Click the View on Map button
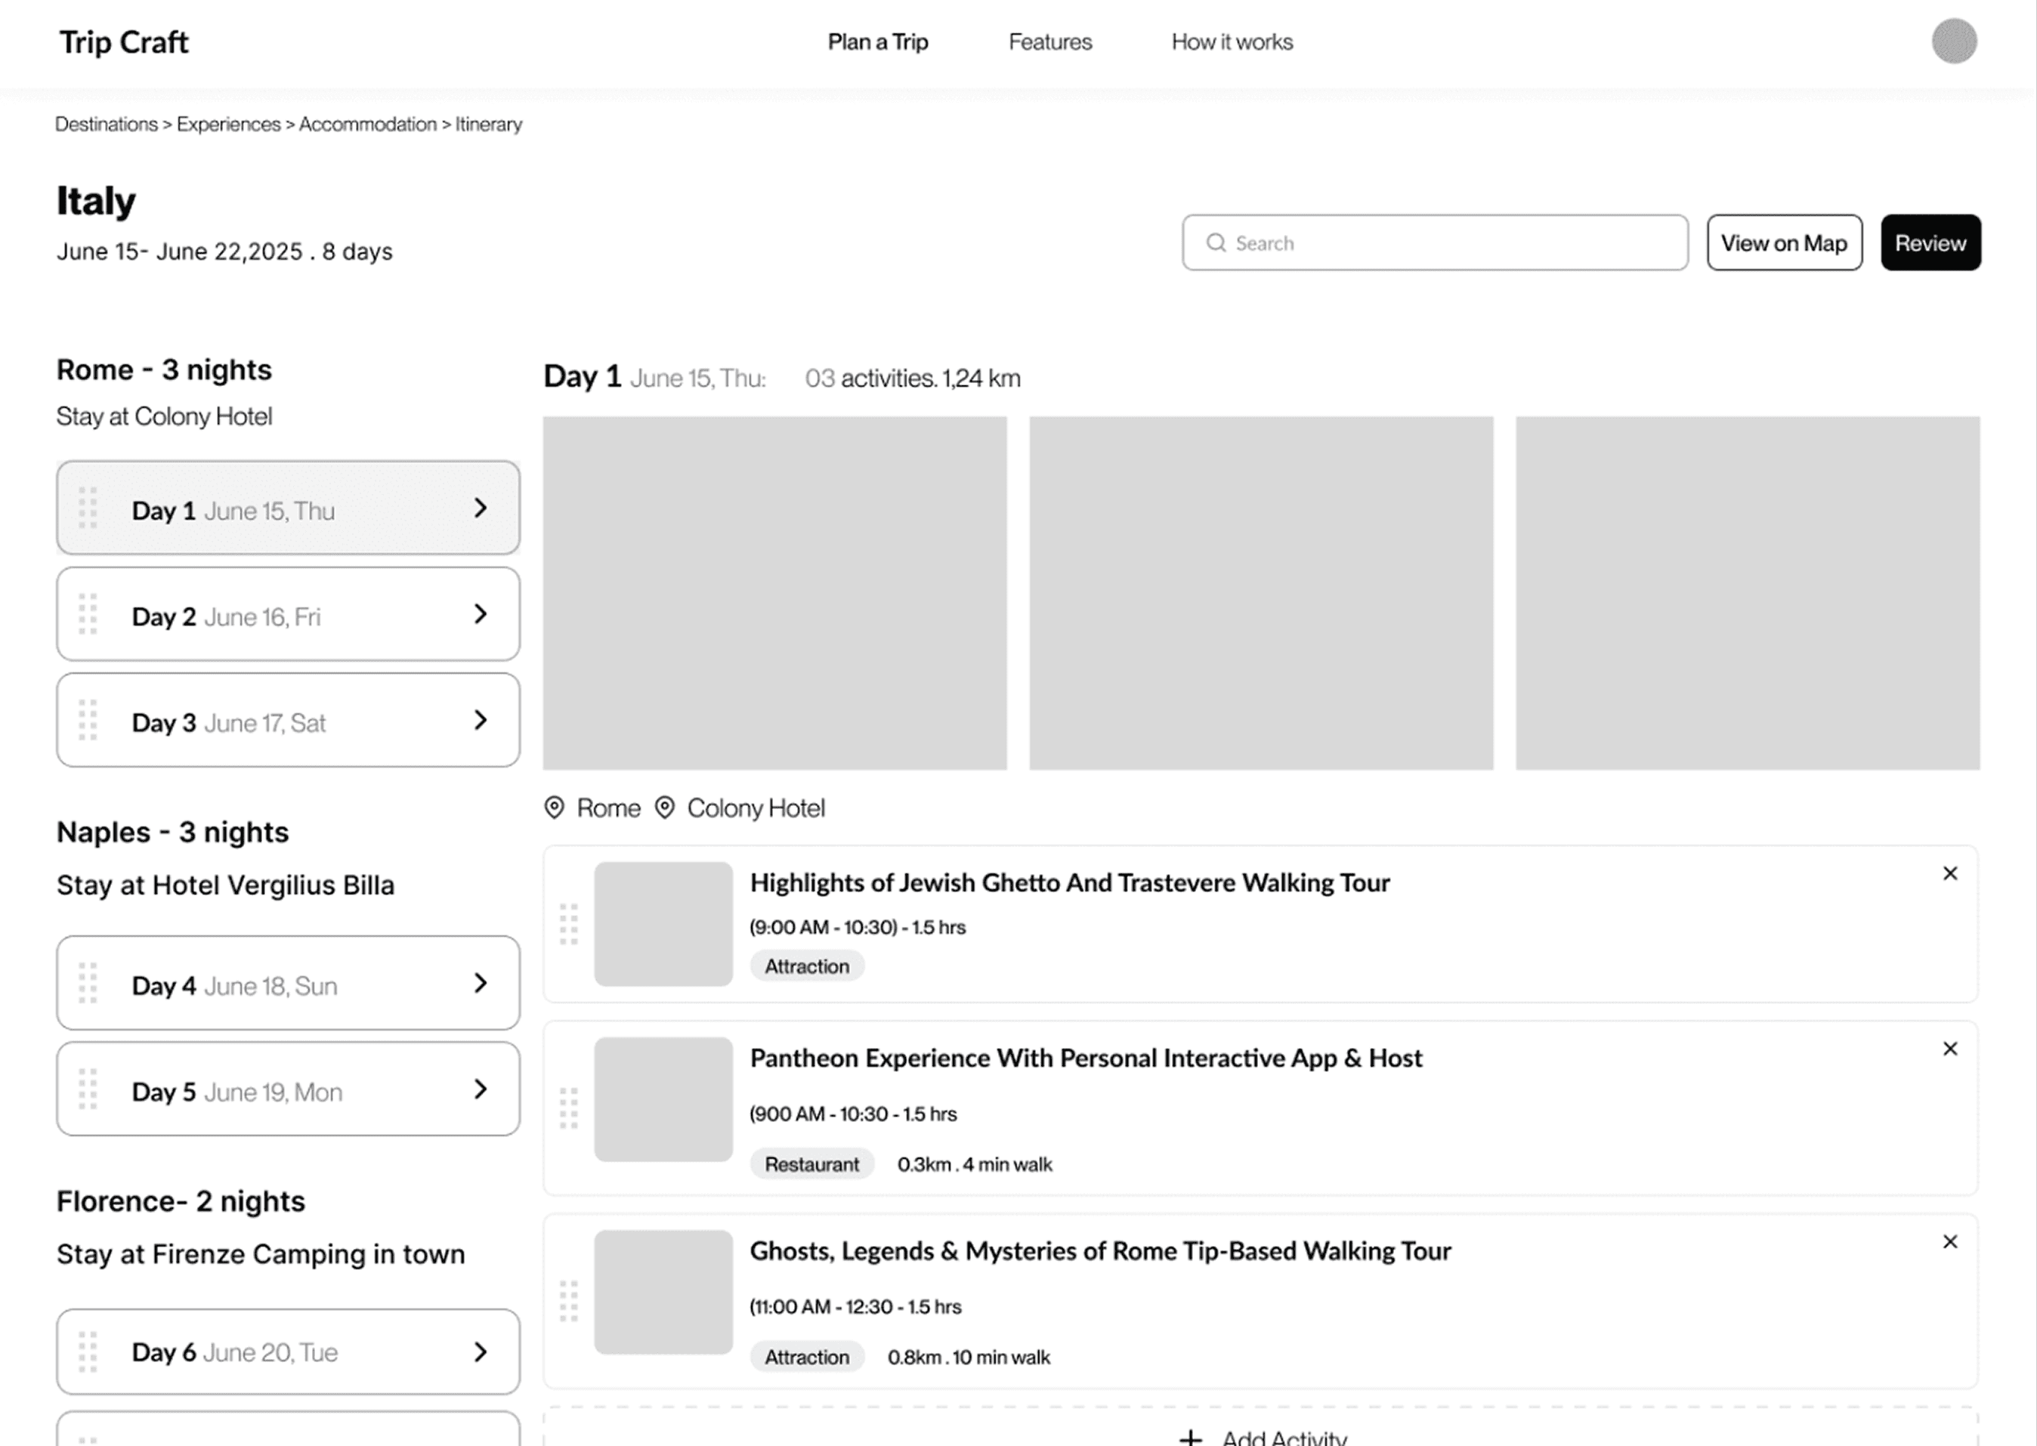 (1783, 243)
